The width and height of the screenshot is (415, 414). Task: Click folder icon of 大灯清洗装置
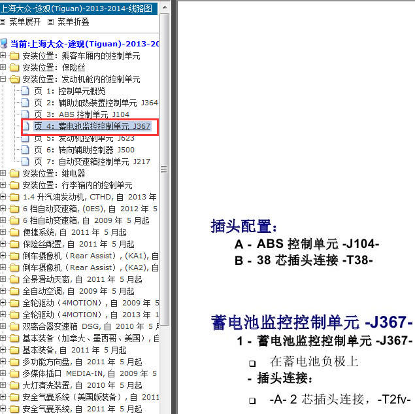tap(14, 385)
